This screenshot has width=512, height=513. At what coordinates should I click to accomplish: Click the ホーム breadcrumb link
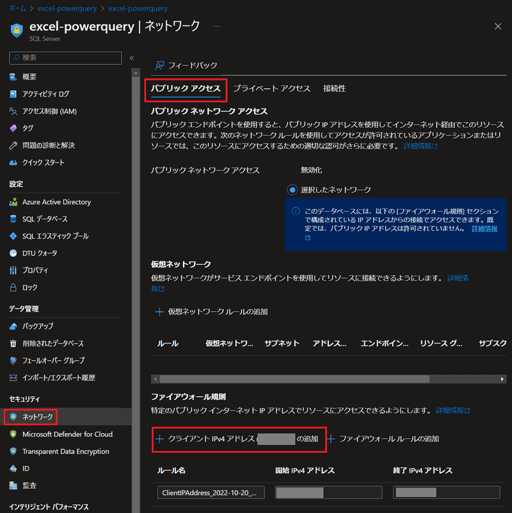point(18,9)
